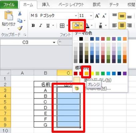
Task: Open the copy options dropdown arrow
Action: [25, 21]
